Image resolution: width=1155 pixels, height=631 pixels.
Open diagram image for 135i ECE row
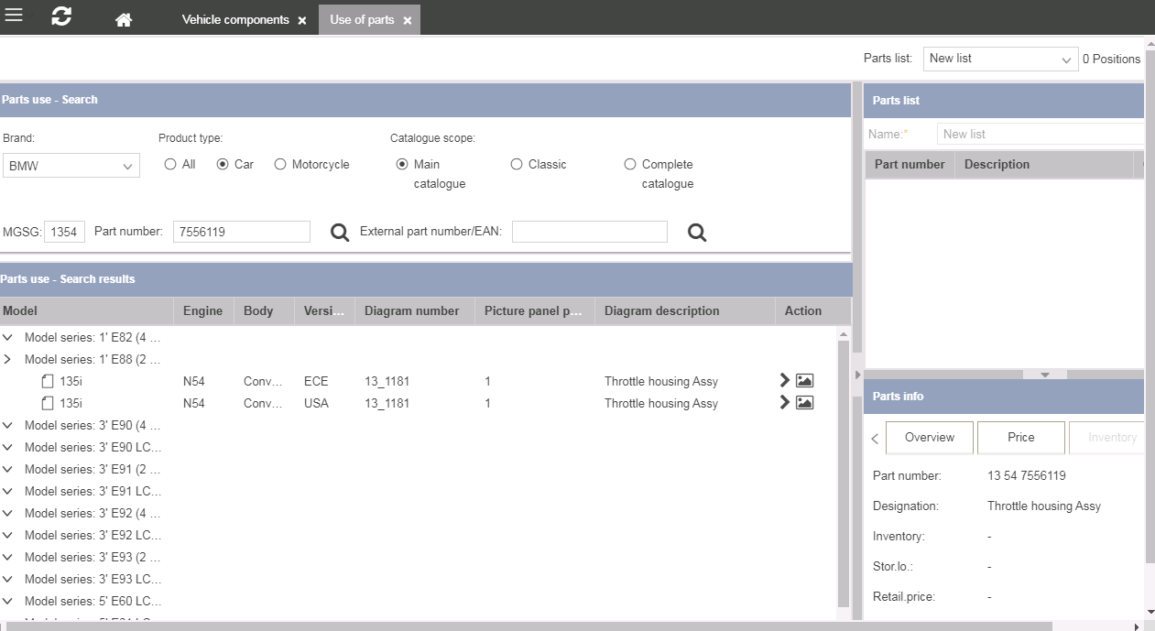[x=804, y=381]
